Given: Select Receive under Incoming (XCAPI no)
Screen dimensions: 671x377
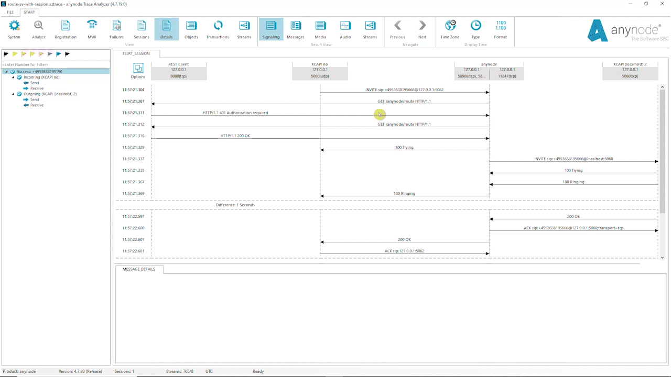Looking at the screenshot, I should (x=37, y=88).
